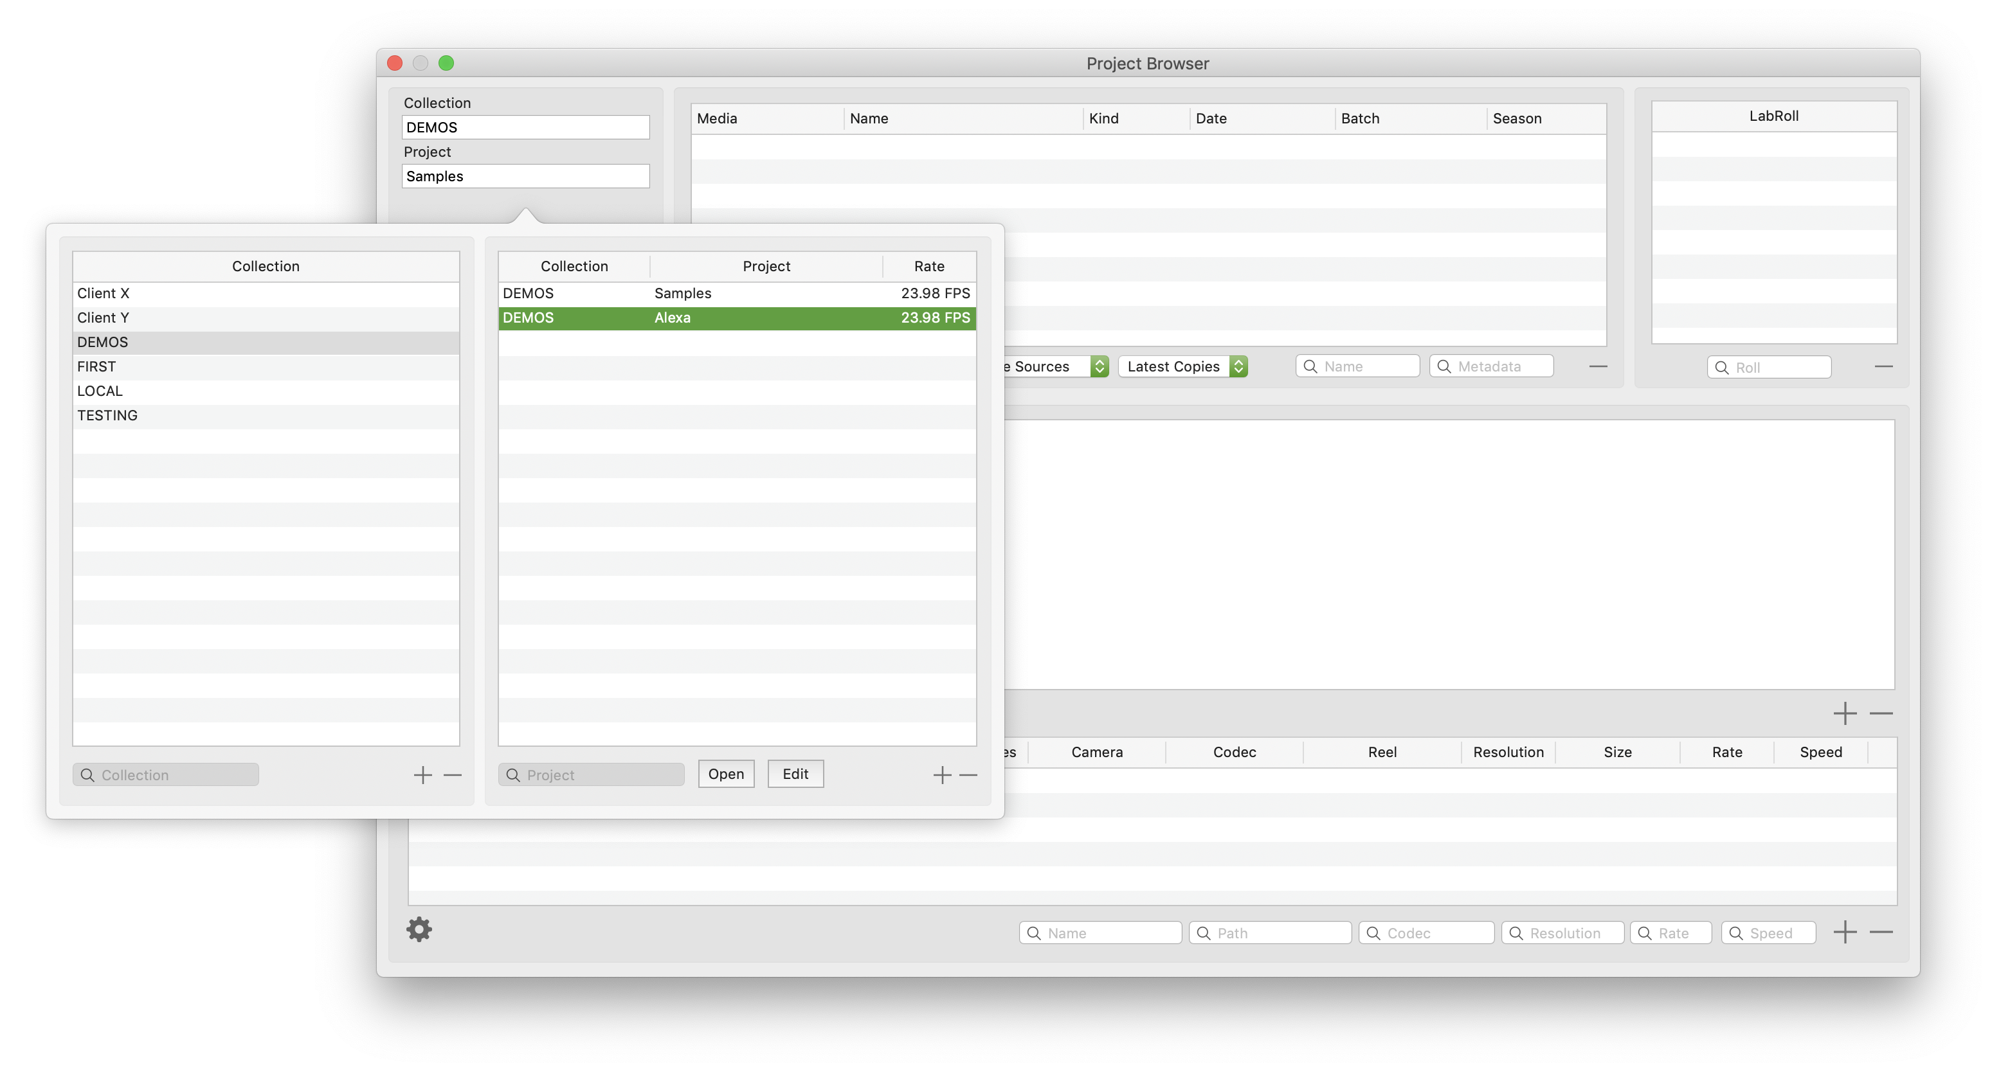Click plus icon under Collection list
This screenshot has height=1072, width=1992.
[422, 775]
